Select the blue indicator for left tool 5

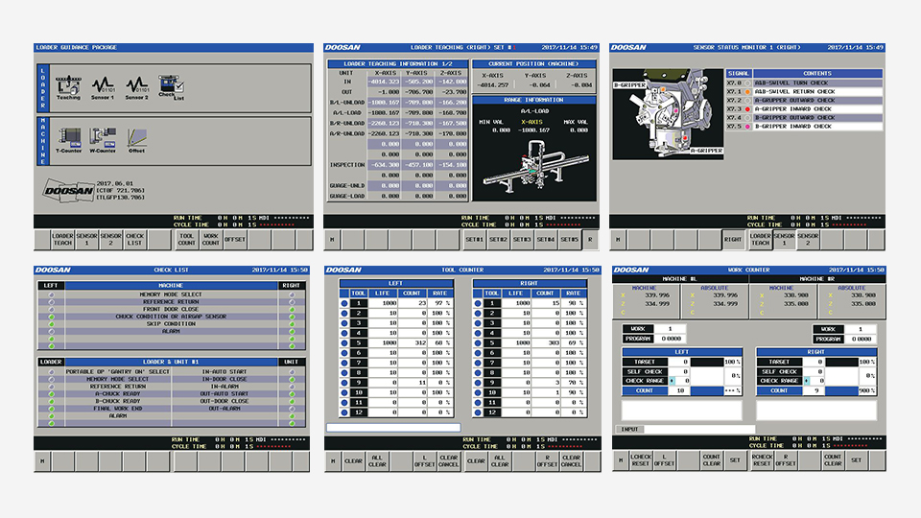click(x=344, y=341)
